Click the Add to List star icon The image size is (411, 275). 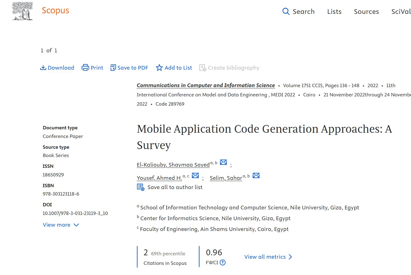(159, 68)
